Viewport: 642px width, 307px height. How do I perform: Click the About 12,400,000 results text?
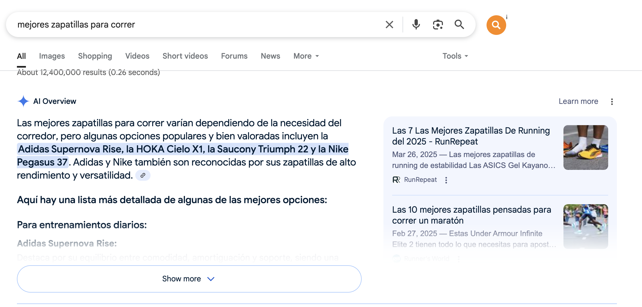tap(88, 72)
